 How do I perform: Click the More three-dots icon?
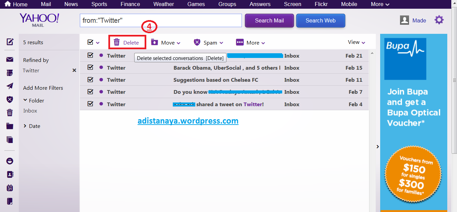point(240,42)
